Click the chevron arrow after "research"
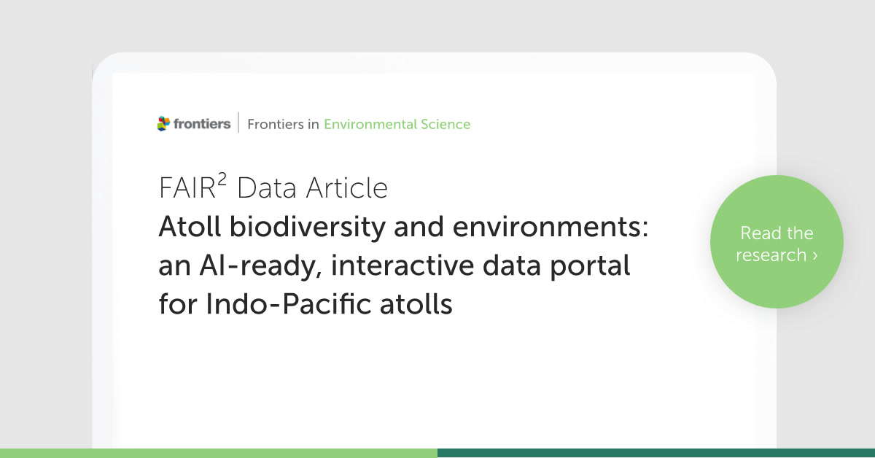 click(x=814, y=255)
